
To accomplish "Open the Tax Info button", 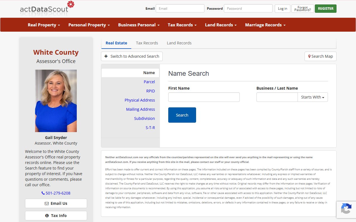I will pyautogui.click(x=56, y=216).
